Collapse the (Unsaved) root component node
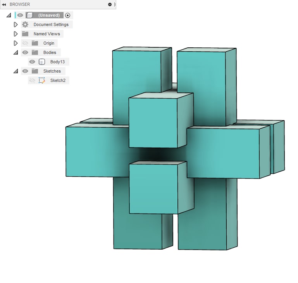This screenshot has height=283, width=298. coord(9,15)
